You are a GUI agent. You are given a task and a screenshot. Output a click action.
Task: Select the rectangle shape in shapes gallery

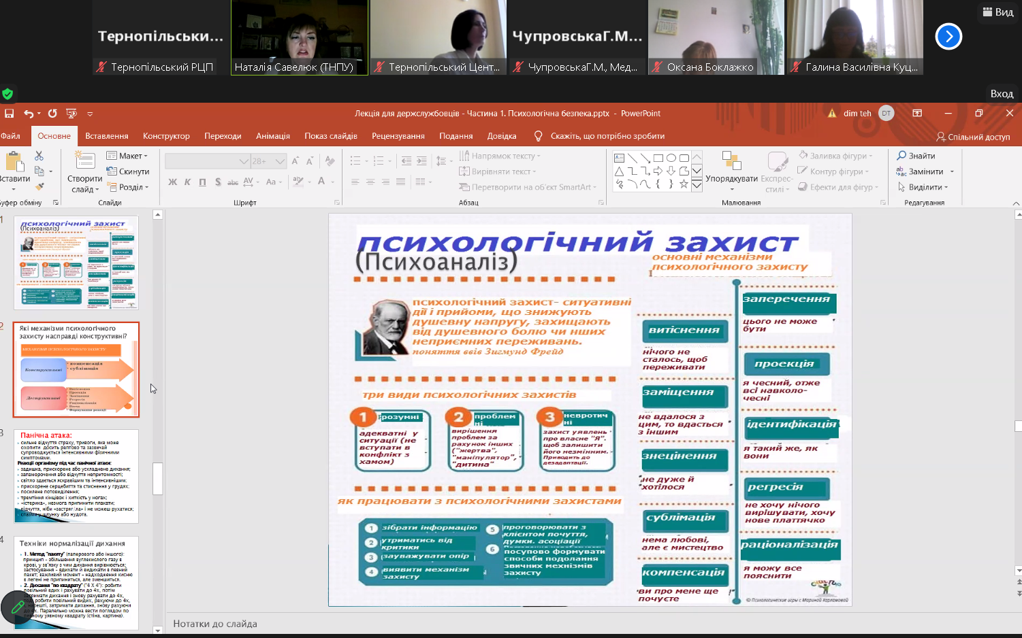click(658, 158)
